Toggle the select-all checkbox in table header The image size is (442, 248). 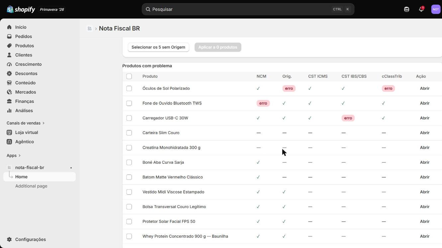(x=129, y=76)
